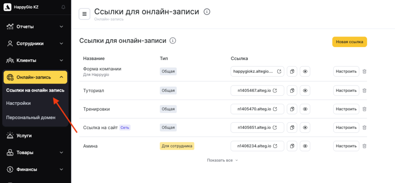The height and width of the screenshot is (183, 395).
Task: Click the notification bell icon
Action: (x=63, y=8)
